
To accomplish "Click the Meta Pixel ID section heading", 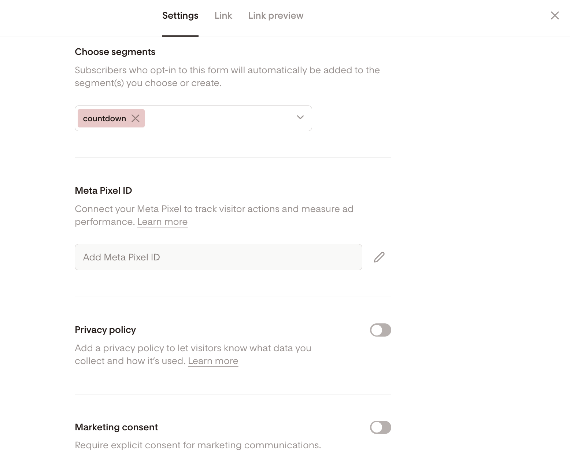I will click(103, 191).
